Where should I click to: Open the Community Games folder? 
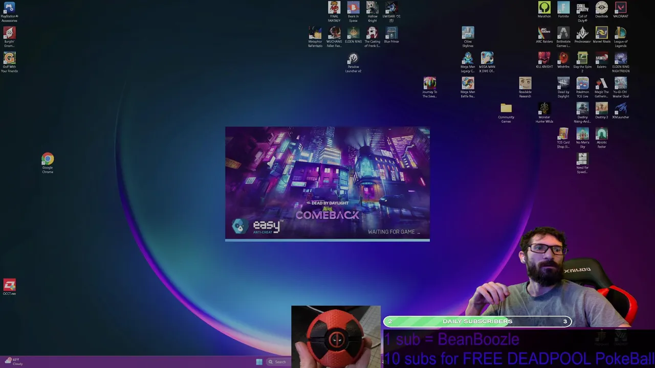[x=506, y=113]
